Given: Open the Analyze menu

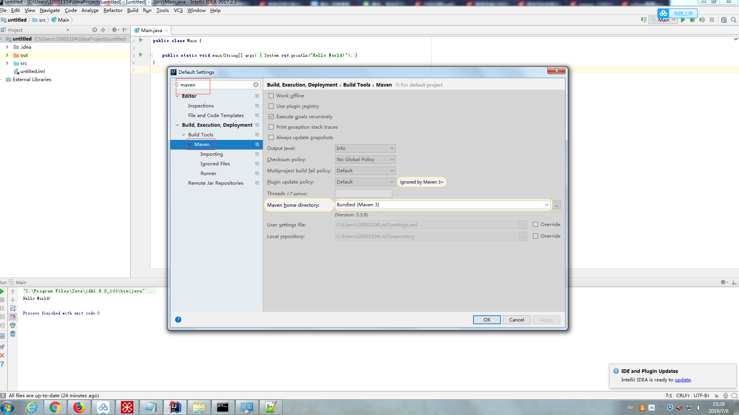Looking at the screenshot, I should pos(90,10).
